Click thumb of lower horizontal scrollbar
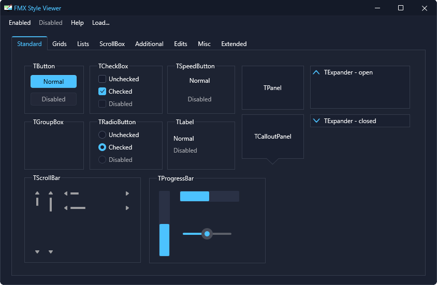Image resolution: width=437 pixels, height=285 pixels. point(78,208)
